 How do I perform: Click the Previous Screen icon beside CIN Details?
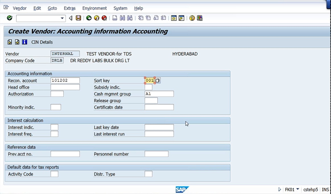[10, 42]
